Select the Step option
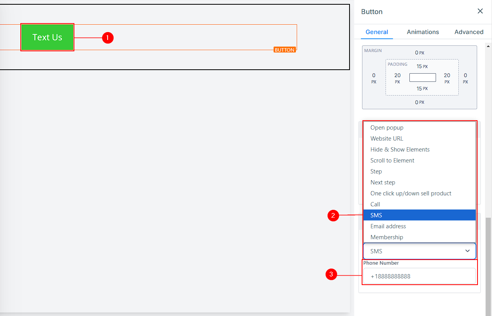This screenshot has width=492, height=316. (376, 172)
